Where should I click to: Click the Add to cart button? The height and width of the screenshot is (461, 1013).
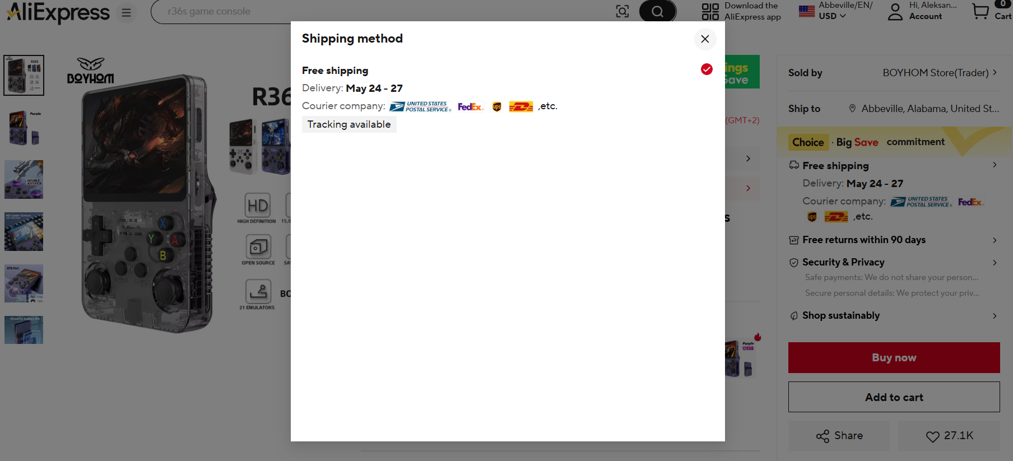pos(894,397)
